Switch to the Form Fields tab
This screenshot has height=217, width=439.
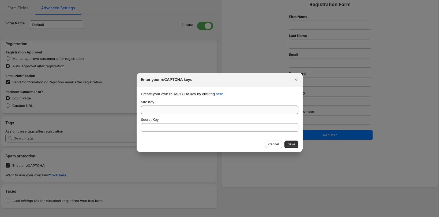18,8
